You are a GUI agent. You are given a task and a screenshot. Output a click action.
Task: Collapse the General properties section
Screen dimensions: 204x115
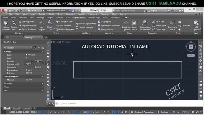pos(42,52)
